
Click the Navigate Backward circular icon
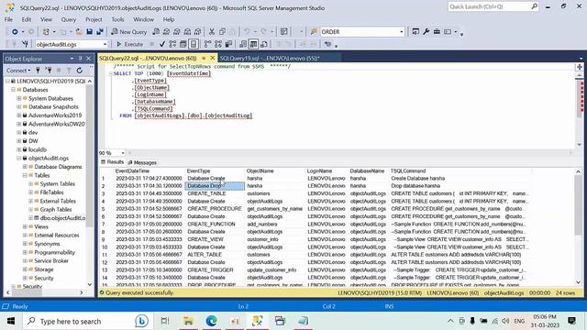click(15, 32)
